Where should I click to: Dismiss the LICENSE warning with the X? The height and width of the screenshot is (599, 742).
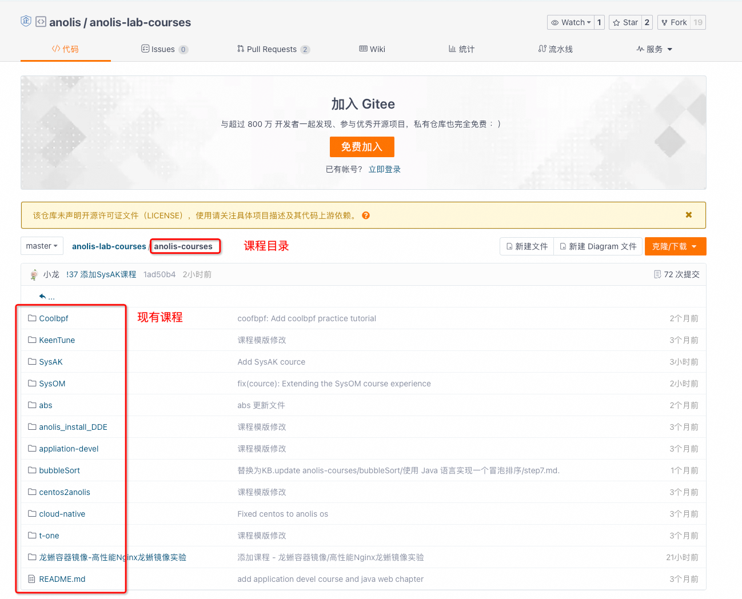click(x=689, y=215)
